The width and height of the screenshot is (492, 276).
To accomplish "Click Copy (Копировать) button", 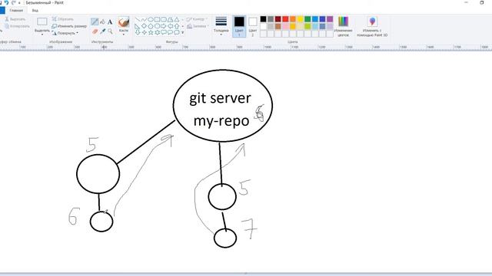I will (x=17, y=26).
